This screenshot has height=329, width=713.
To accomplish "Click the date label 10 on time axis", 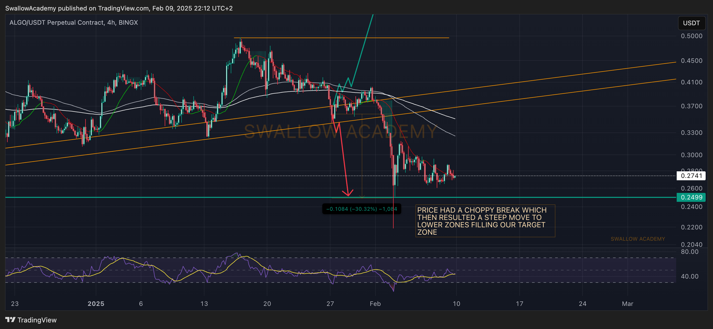I will 456,304.
